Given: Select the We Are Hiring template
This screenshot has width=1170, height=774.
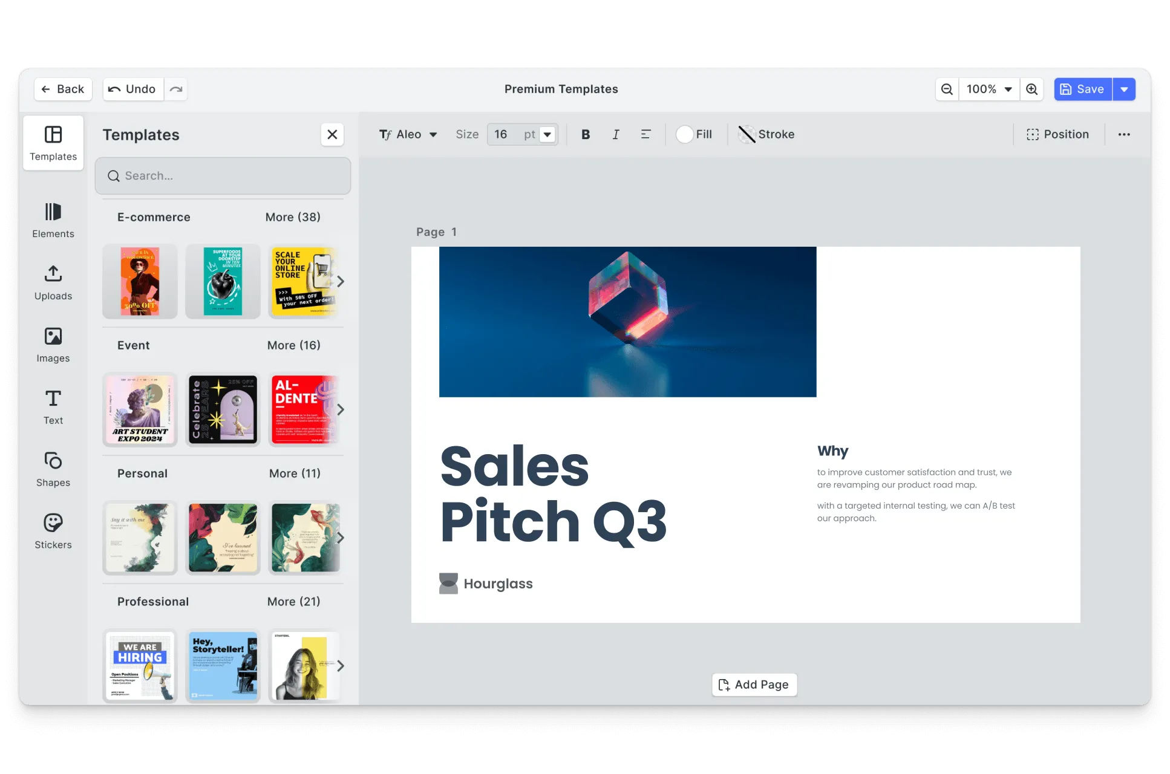Looking at the screenshot, I should [x=140, y=666].
